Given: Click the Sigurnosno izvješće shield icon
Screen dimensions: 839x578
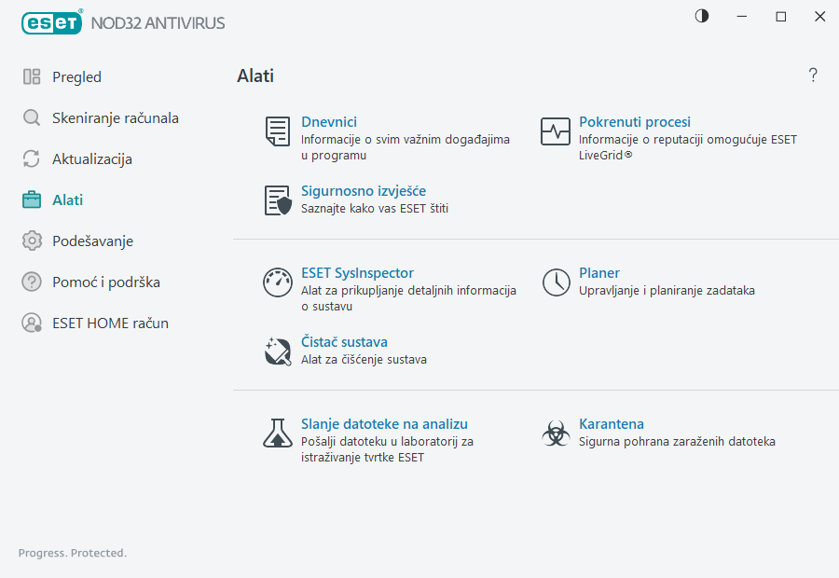Looking at the screenshot, I should tap(277, 200).
